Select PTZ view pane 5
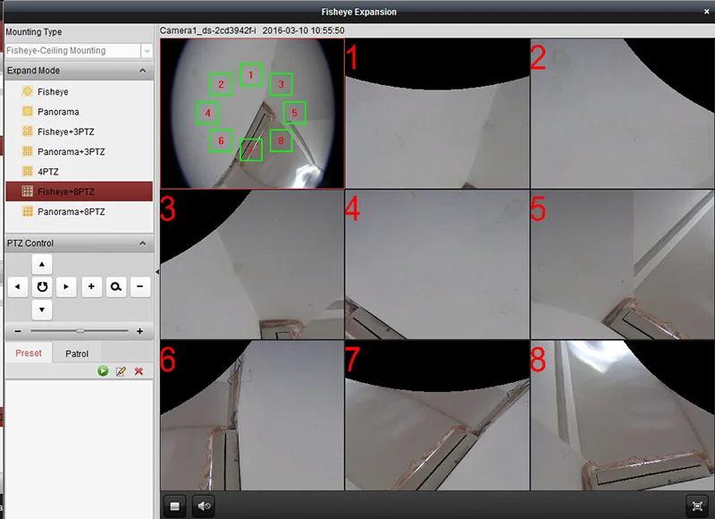The height and width of the screenshot is (519, 715). tap(622, 264)
